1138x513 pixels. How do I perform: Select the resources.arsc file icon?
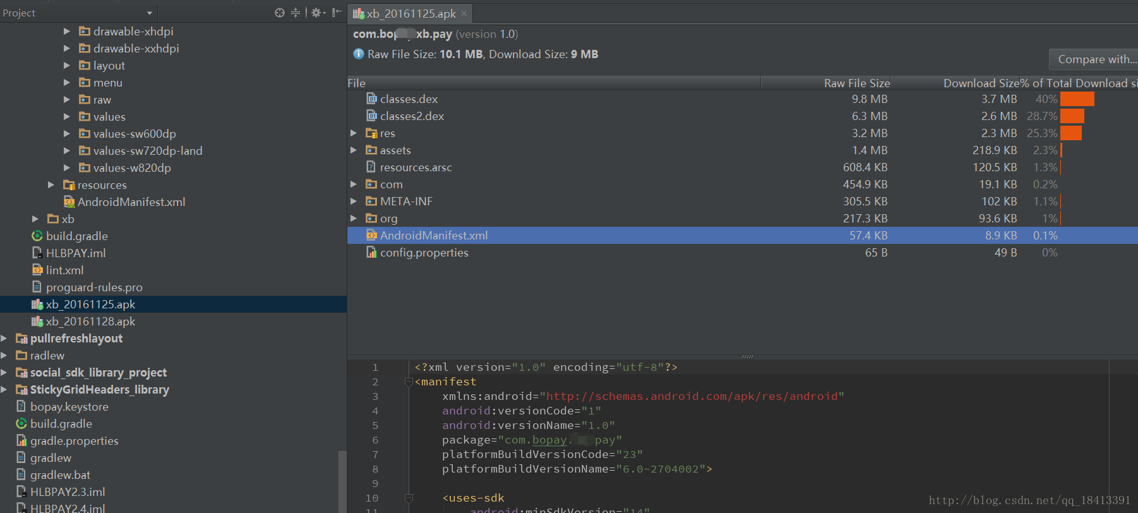click(x=372, y=167)
